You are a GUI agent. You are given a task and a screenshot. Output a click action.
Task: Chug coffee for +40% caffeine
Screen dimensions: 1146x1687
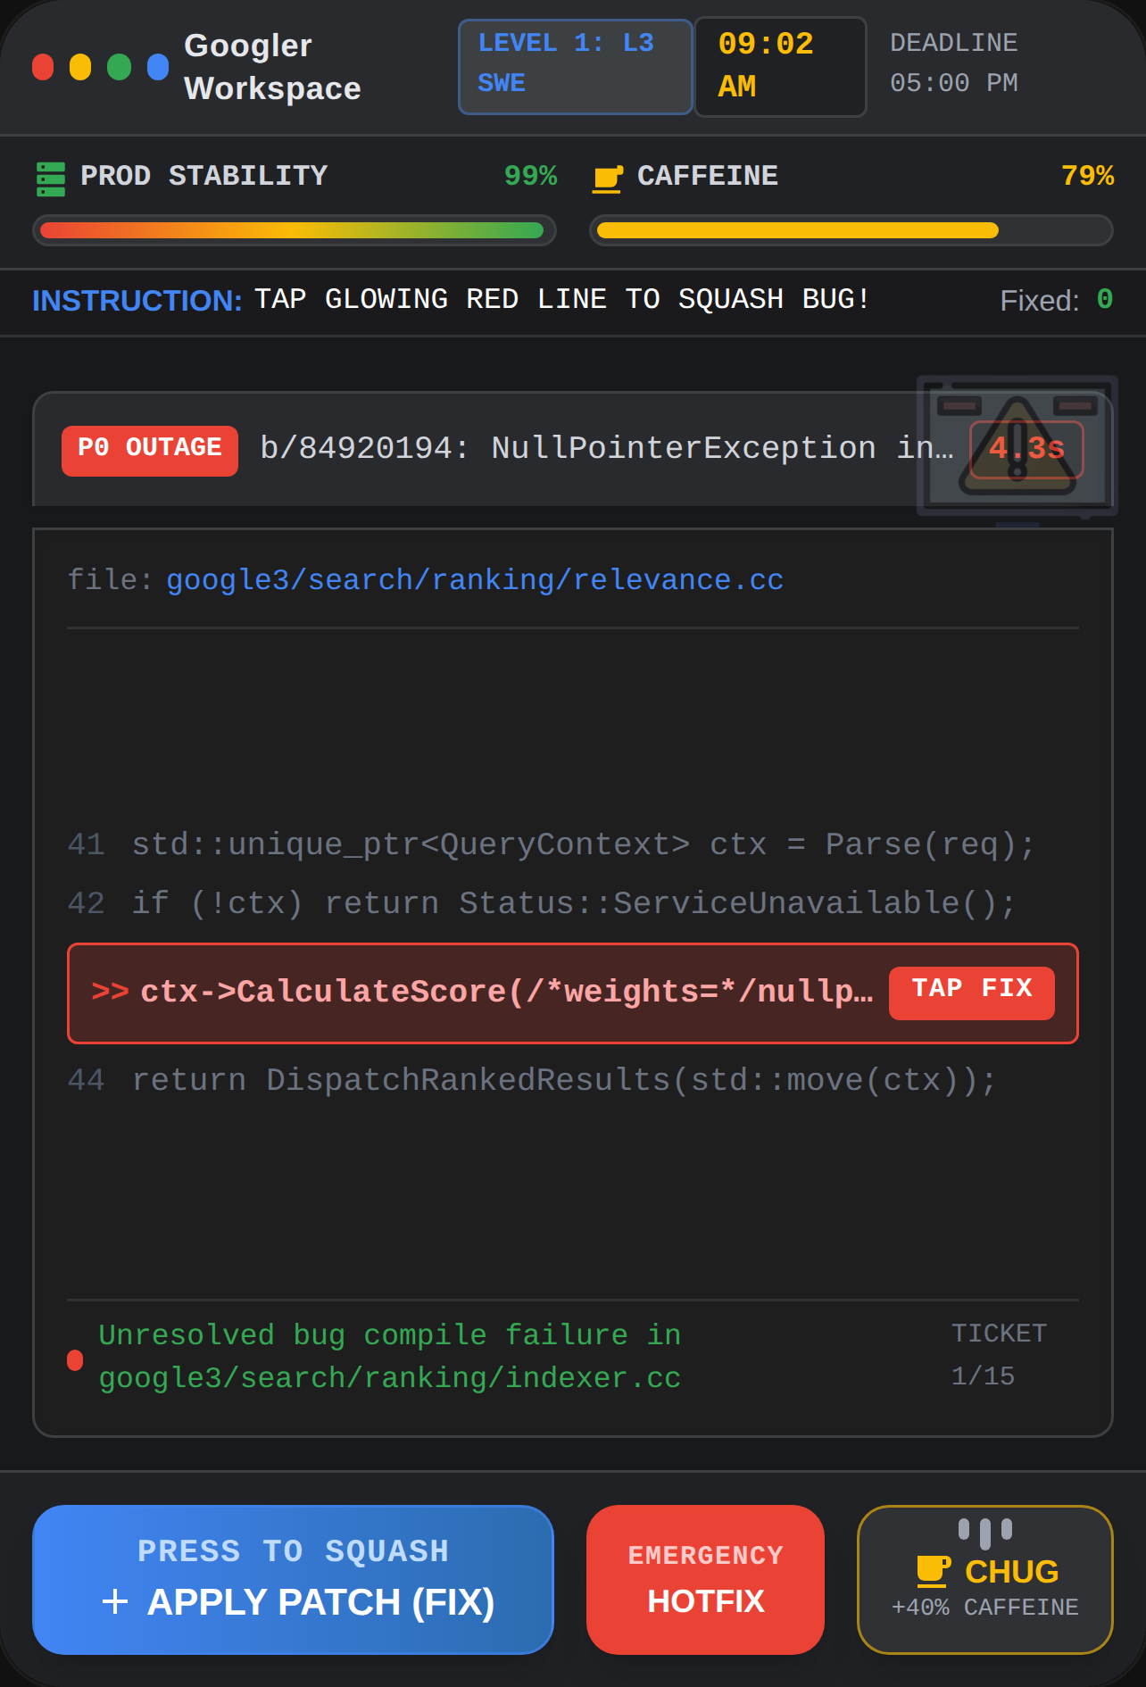coord(984,1579)
